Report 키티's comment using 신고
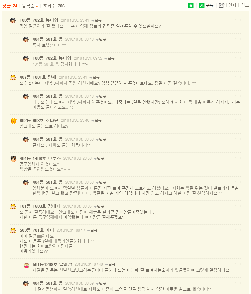Viewport: 251px width, 294px height. 237,231
